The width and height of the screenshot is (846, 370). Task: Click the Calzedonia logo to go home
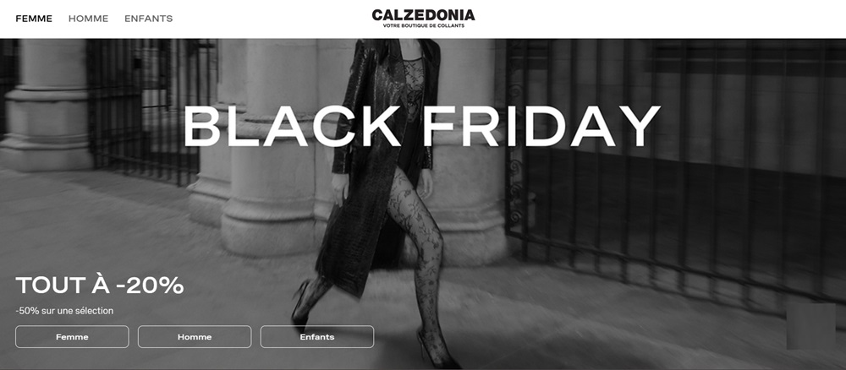[423, 15]
